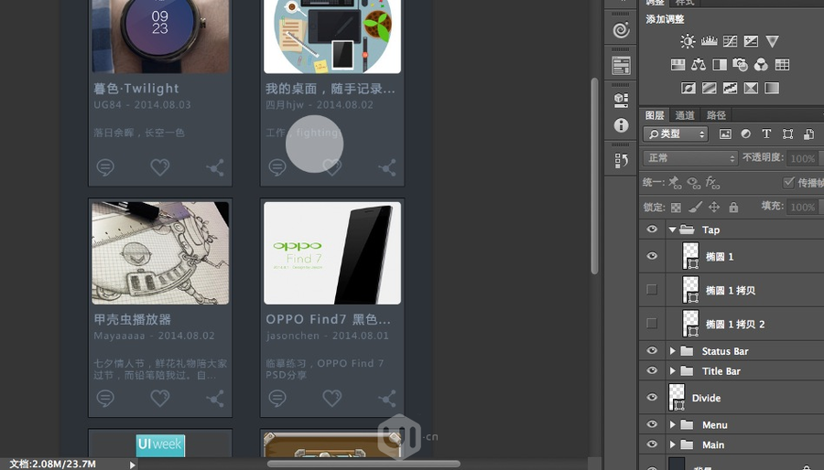This screenshot has height=470, width=824.
Task: Filter layers by shape layers icon
Action: point(787,134)
